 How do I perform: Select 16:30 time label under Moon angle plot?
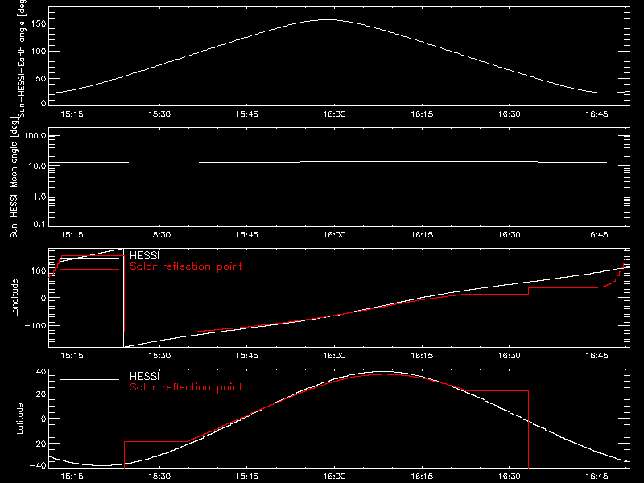click(510, 235)
